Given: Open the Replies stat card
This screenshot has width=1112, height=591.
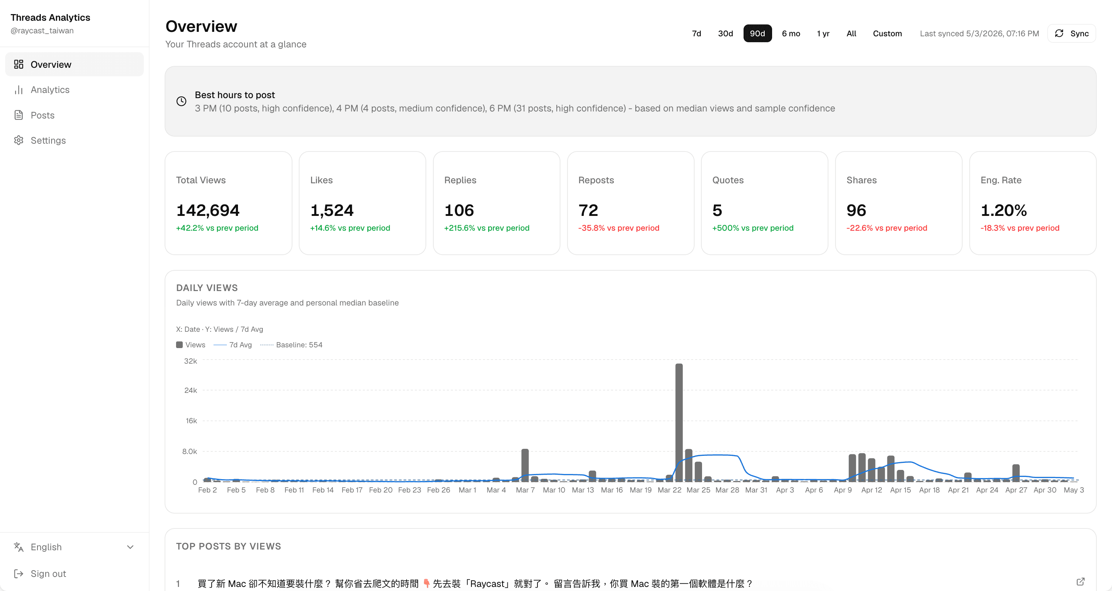Looking at the screenshot, I should pyautogui.click(x=496, y=203).
